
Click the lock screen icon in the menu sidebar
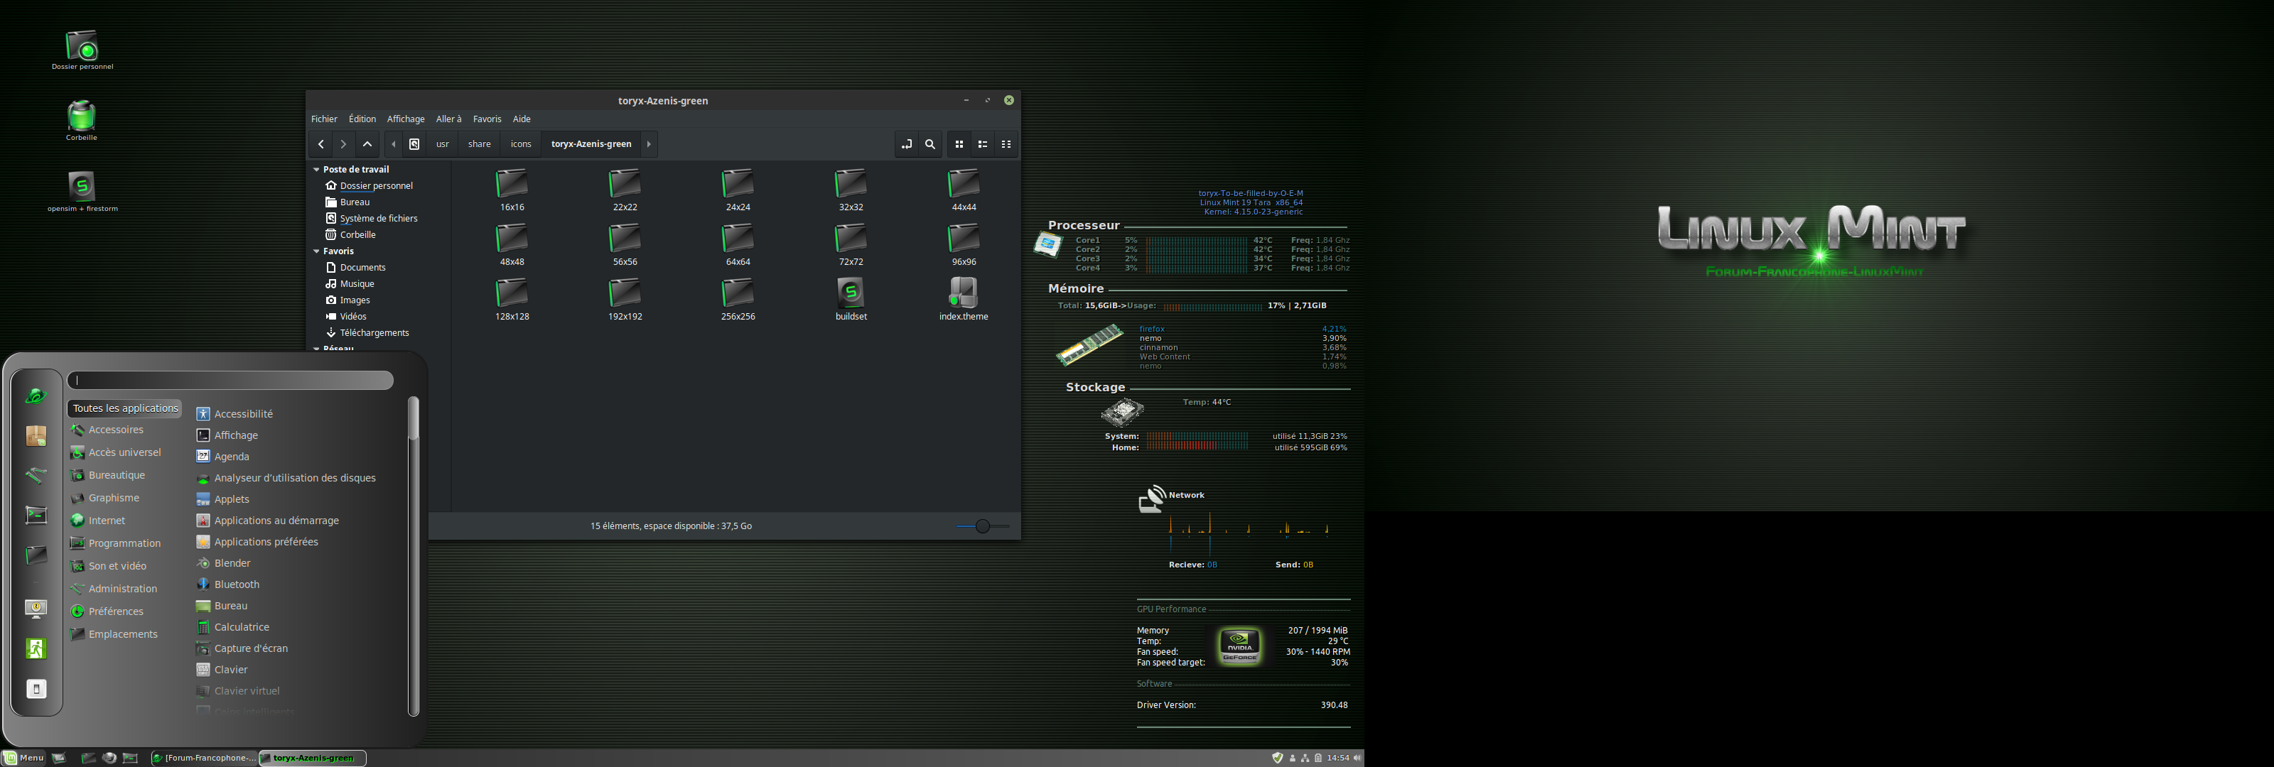(x=36, y=609)
